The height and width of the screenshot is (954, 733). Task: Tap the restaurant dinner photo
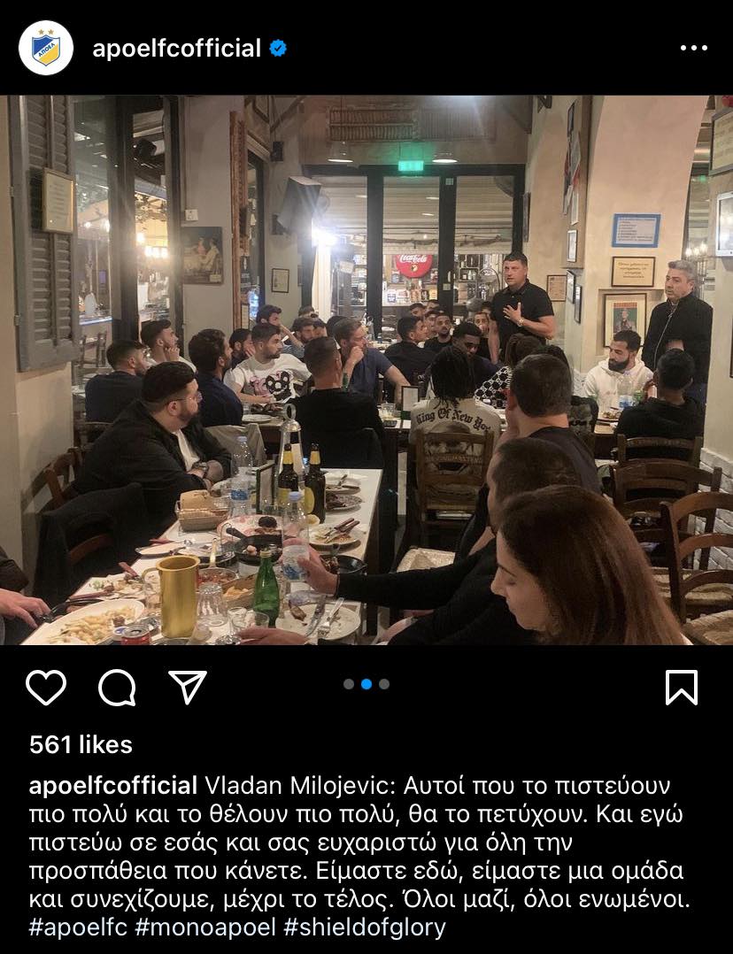coord(366,370)
